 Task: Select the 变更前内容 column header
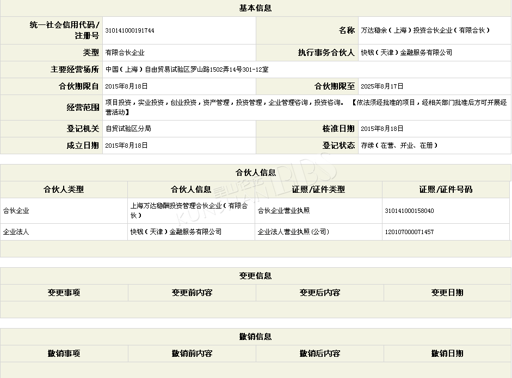pos(192,293)
